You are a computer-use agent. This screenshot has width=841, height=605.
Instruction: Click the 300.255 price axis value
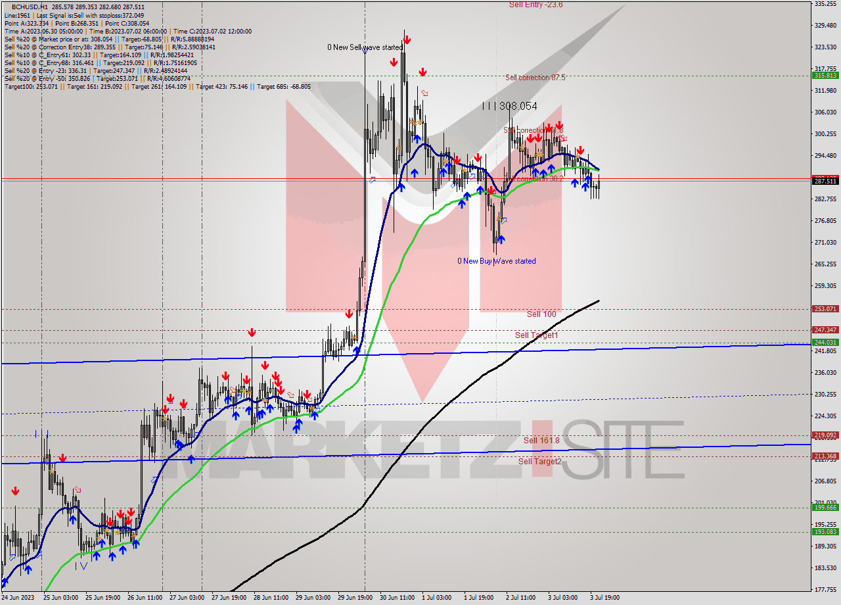pyautogui.click(x=825, y=133)
